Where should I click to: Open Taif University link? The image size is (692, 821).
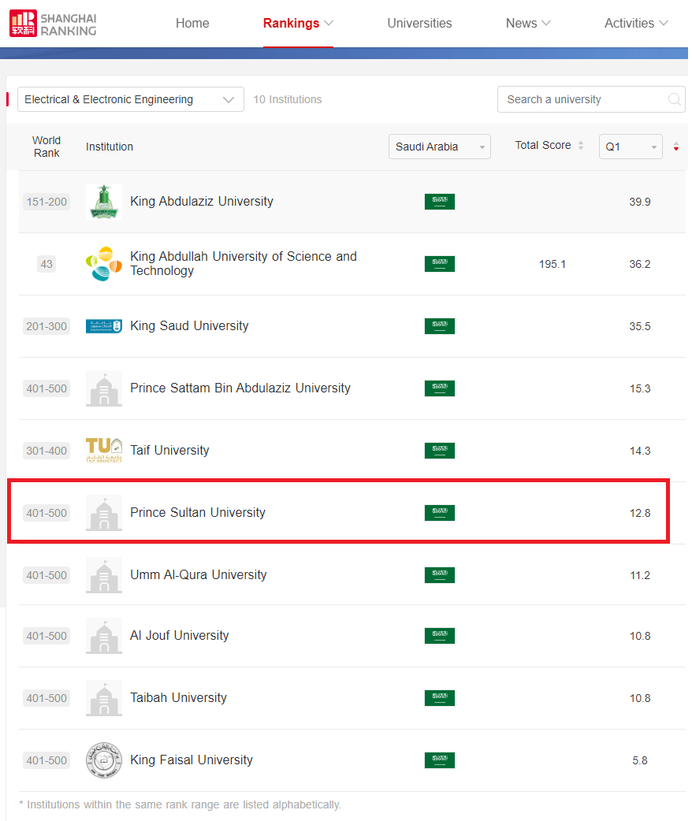pos(169,451)
